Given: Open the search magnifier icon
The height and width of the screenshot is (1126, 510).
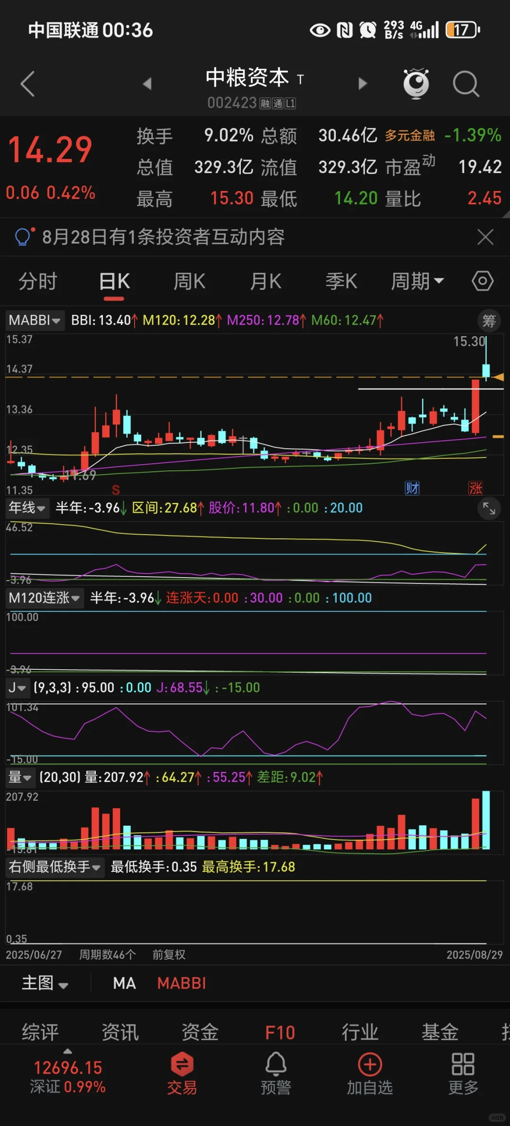Looking at the screenshot, I should click(x=466, y=84).
